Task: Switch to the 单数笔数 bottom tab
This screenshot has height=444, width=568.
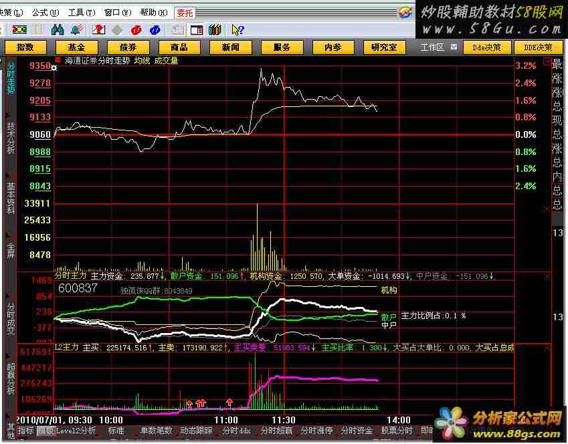Action: coord(156,430)
